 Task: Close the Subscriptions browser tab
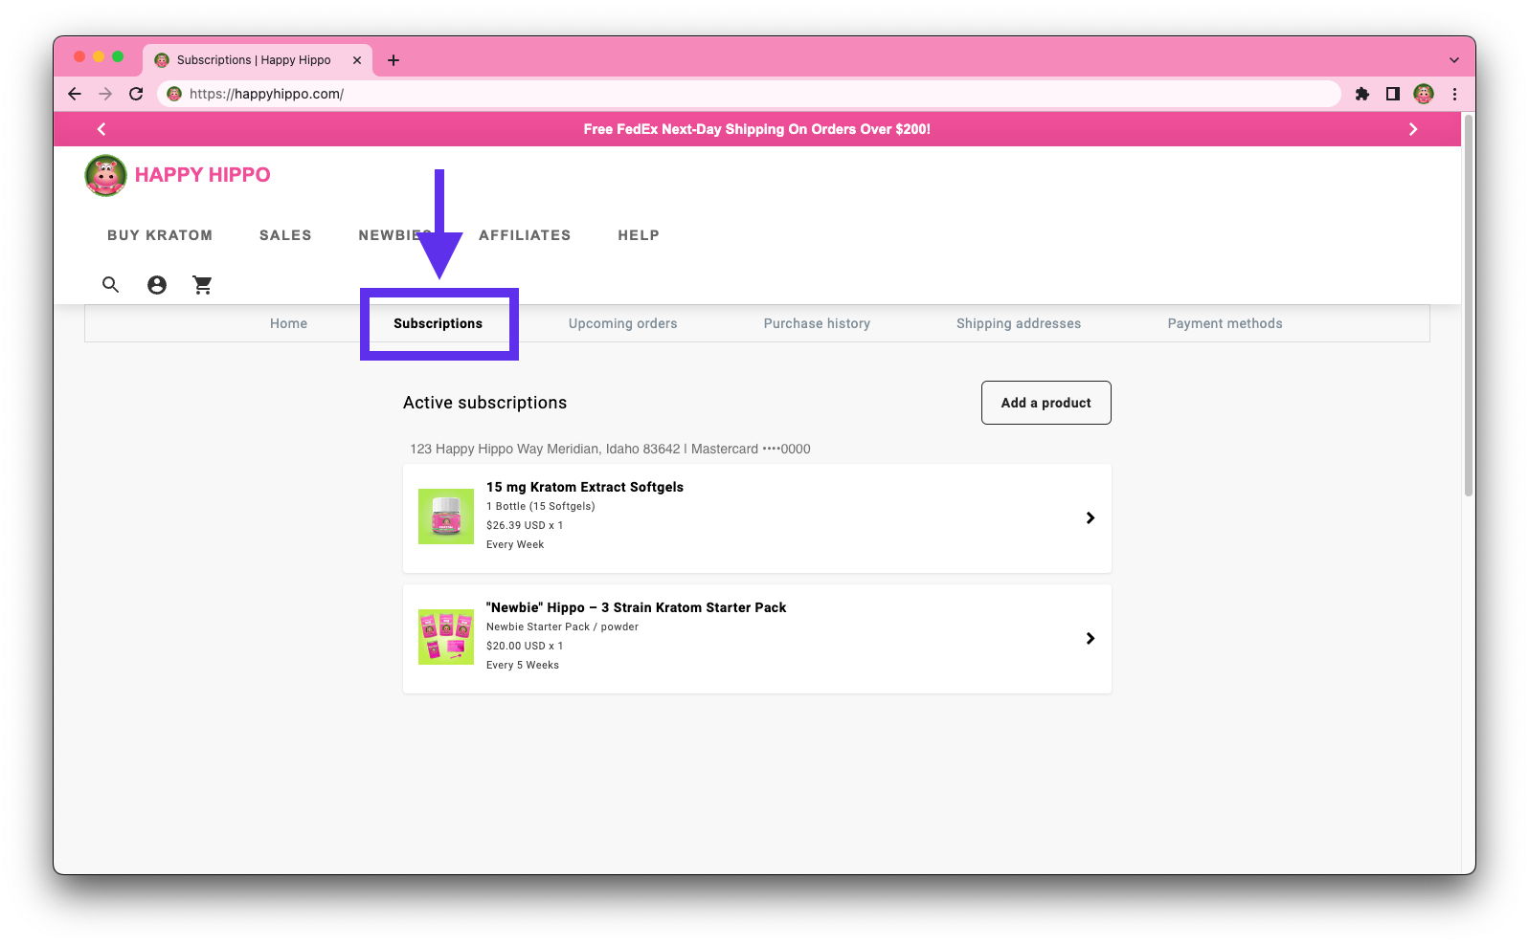(x=357, y=60)
